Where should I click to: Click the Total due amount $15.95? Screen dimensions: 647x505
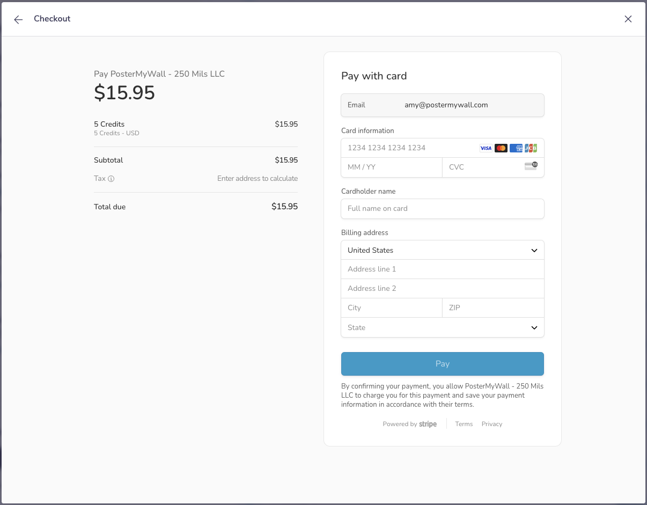[x=284, y=207]
